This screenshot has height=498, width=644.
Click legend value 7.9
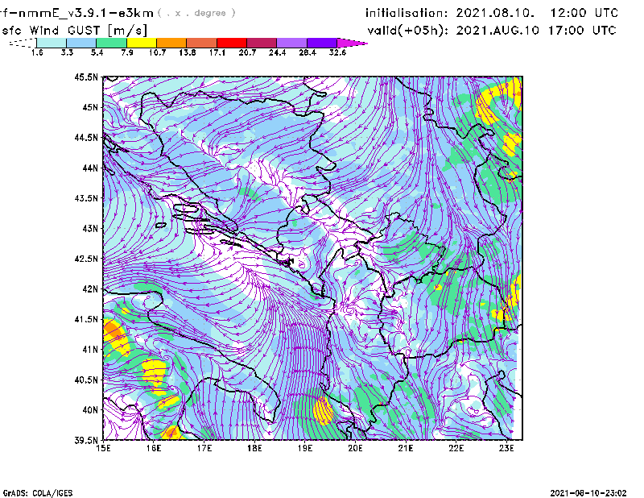click(x=127, y=52)
